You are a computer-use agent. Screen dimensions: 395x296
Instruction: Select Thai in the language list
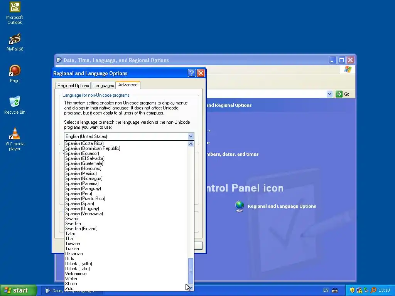(126, 239)
